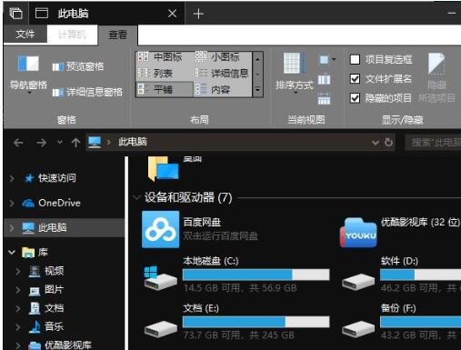This screenshot has width=461, height=350.
Task: Expand the OneDrive node
Action: coord(12,203)
